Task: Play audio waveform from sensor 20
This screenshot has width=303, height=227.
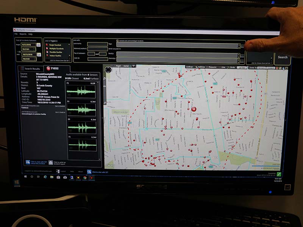Action: (x=82, y=127)
